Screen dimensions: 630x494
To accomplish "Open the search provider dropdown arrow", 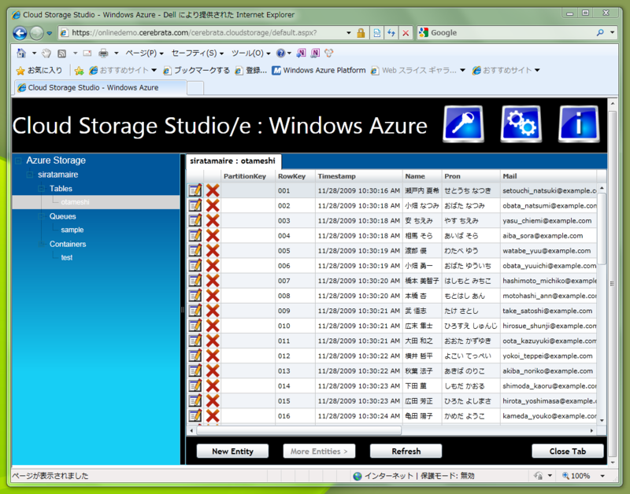I will click(x=613, y=33).
